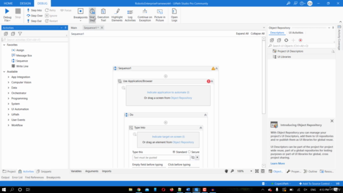Expand the Computer Vision category

click(9, 82)
